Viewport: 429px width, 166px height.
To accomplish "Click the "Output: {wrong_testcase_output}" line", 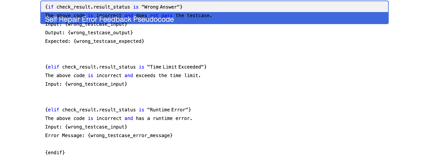I will coord(89,33).
